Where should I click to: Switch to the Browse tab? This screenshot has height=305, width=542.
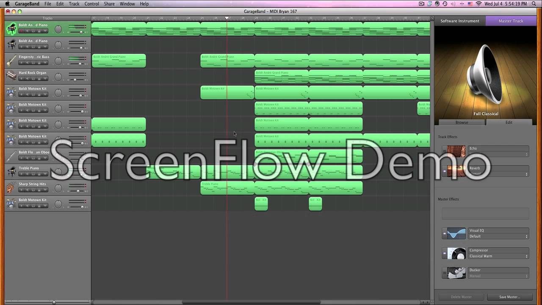(x=462, y=122)
